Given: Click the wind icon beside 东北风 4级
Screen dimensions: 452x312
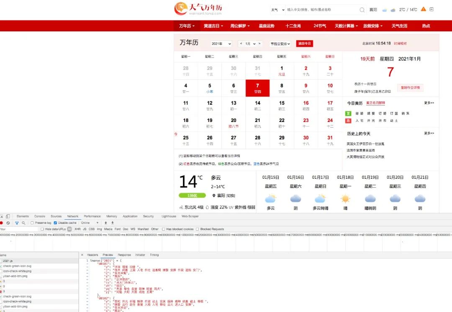Looking at the screenshot, I should (x=181, y=207).
